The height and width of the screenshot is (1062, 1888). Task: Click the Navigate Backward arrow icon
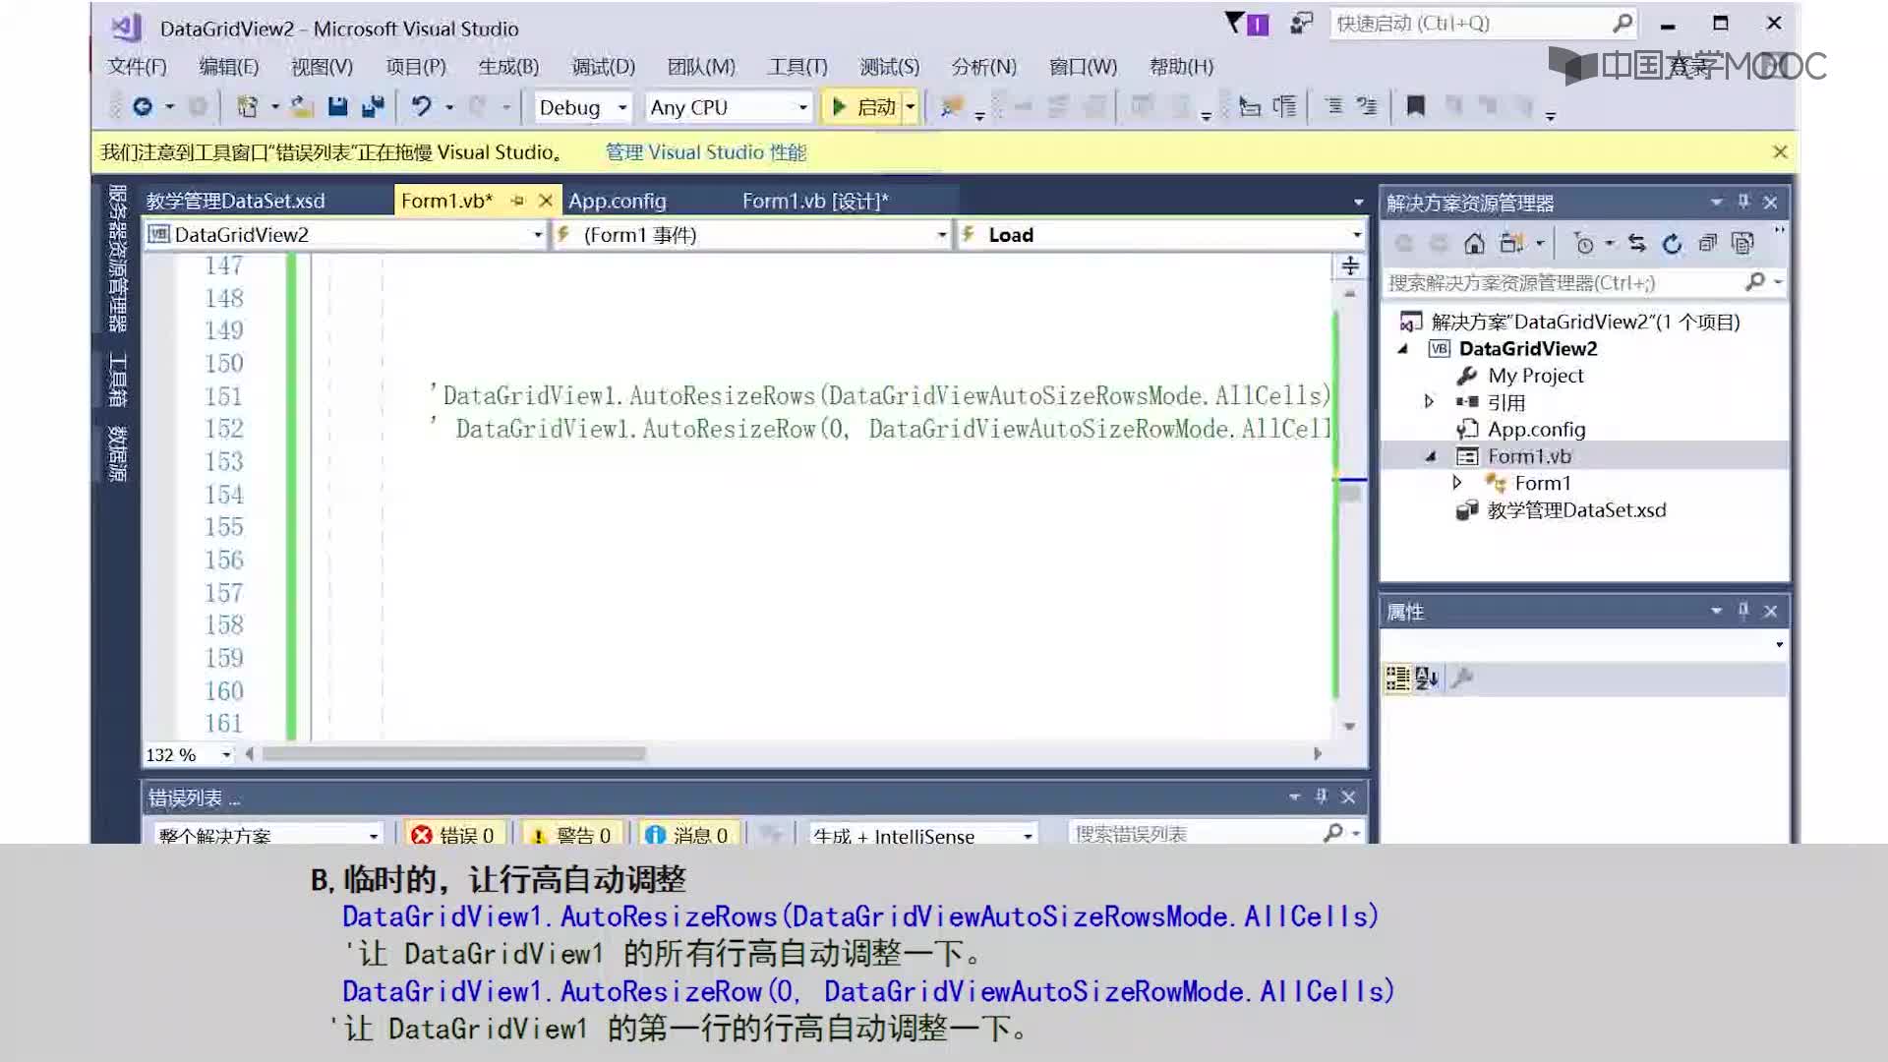click(x=143, y=106)
